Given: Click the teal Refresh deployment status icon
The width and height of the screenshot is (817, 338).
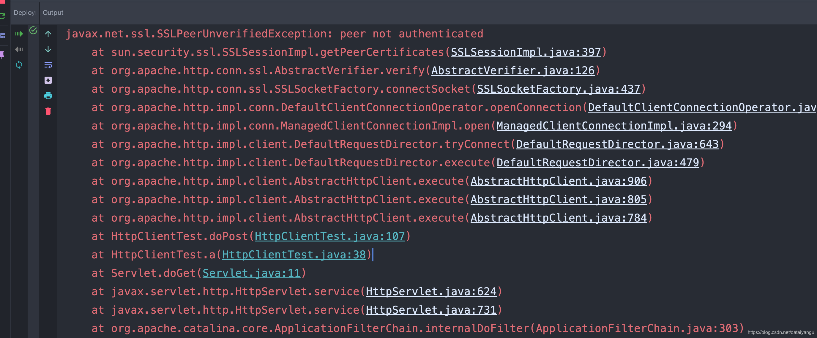Looking at the screenshot, I should point(19,65).
